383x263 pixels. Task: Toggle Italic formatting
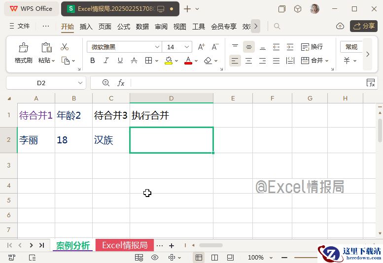106,60
